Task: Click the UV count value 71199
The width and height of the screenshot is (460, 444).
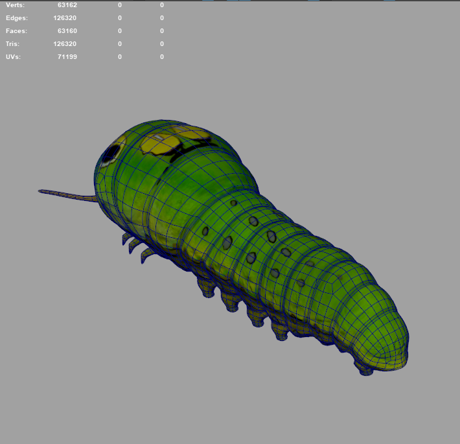Action: tap(67, 57)
